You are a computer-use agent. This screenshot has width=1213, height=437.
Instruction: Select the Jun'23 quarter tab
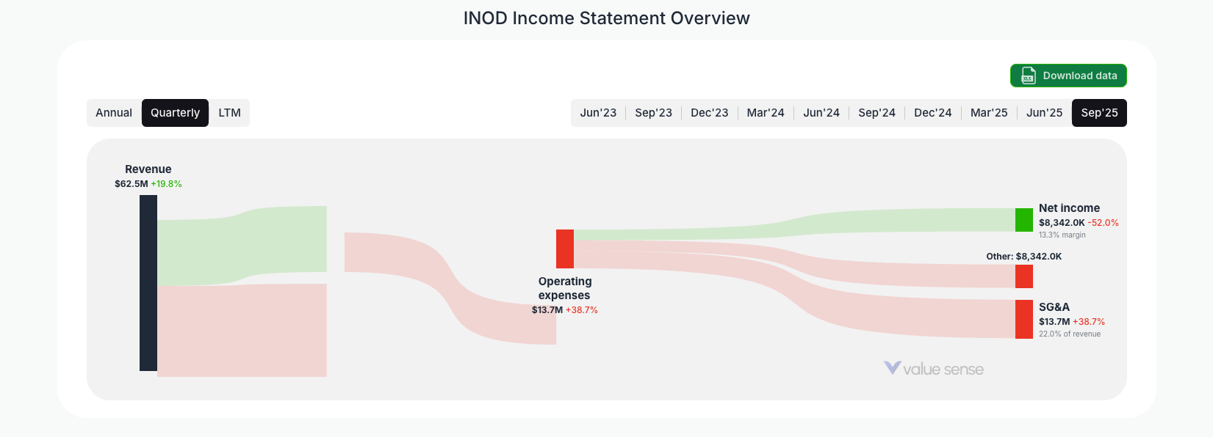[x=598, y=112]
